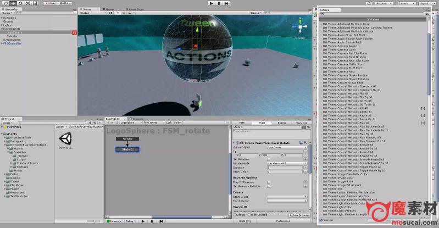
Task: Select the Rotate tool in the top toolbar
Action: click(20, 3)
